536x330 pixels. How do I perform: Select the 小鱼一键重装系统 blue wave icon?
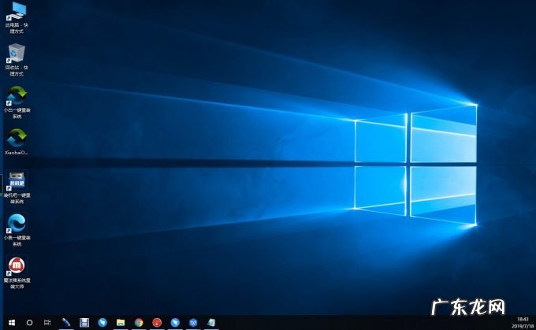tap(17, 229)
